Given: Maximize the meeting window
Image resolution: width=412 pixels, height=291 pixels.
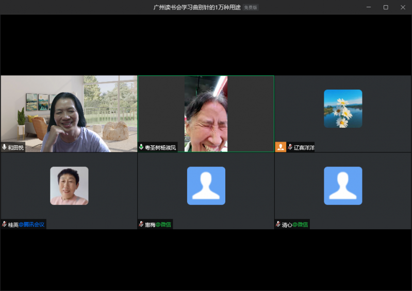Looking at the screenshot, I should coord(386,7).
